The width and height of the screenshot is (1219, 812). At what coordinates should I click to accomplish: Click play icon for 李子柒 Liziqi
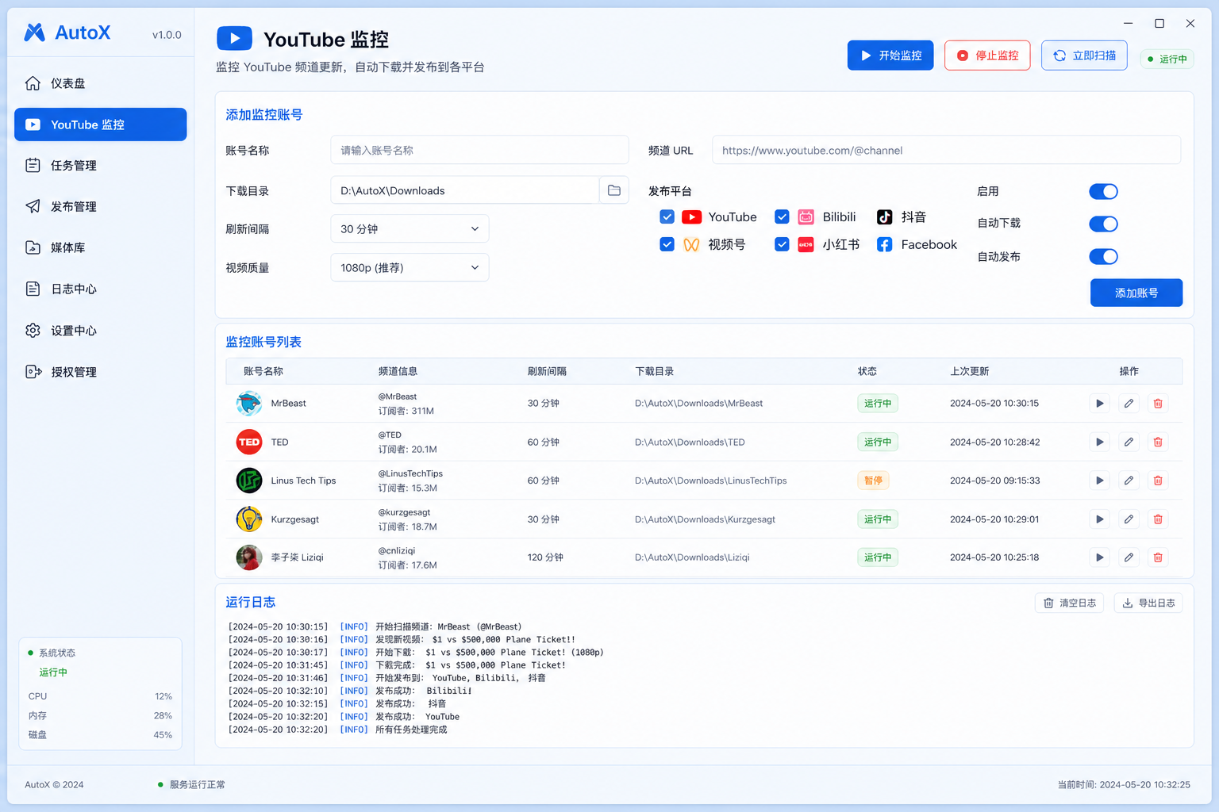tap(1100, 557)
